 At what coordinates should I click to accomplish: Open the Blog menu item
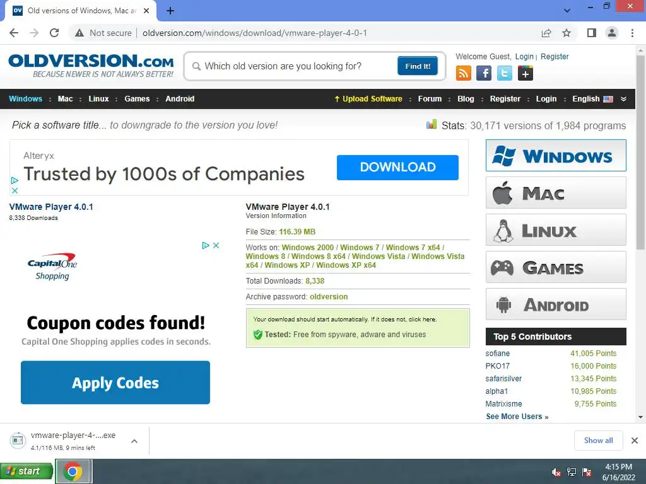[x=466, y=99]
